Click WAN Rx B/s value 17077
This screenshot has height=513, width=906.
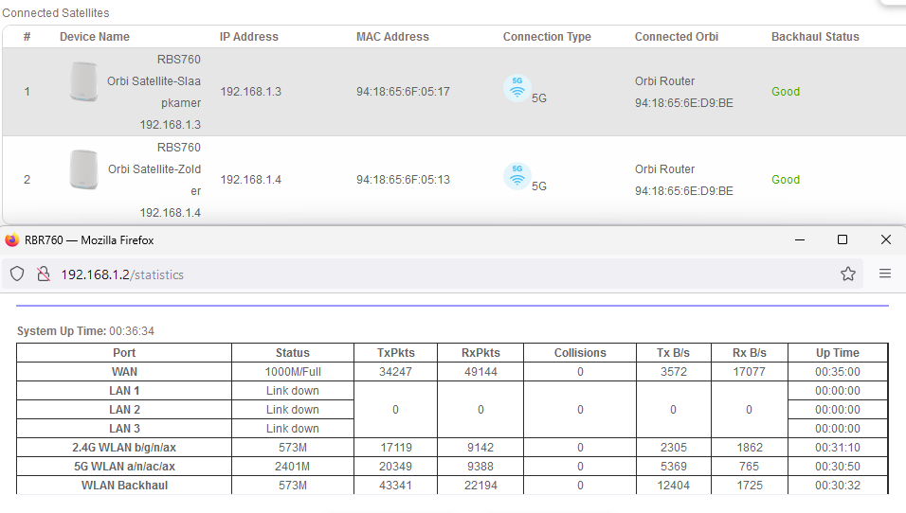click(750, 372)
